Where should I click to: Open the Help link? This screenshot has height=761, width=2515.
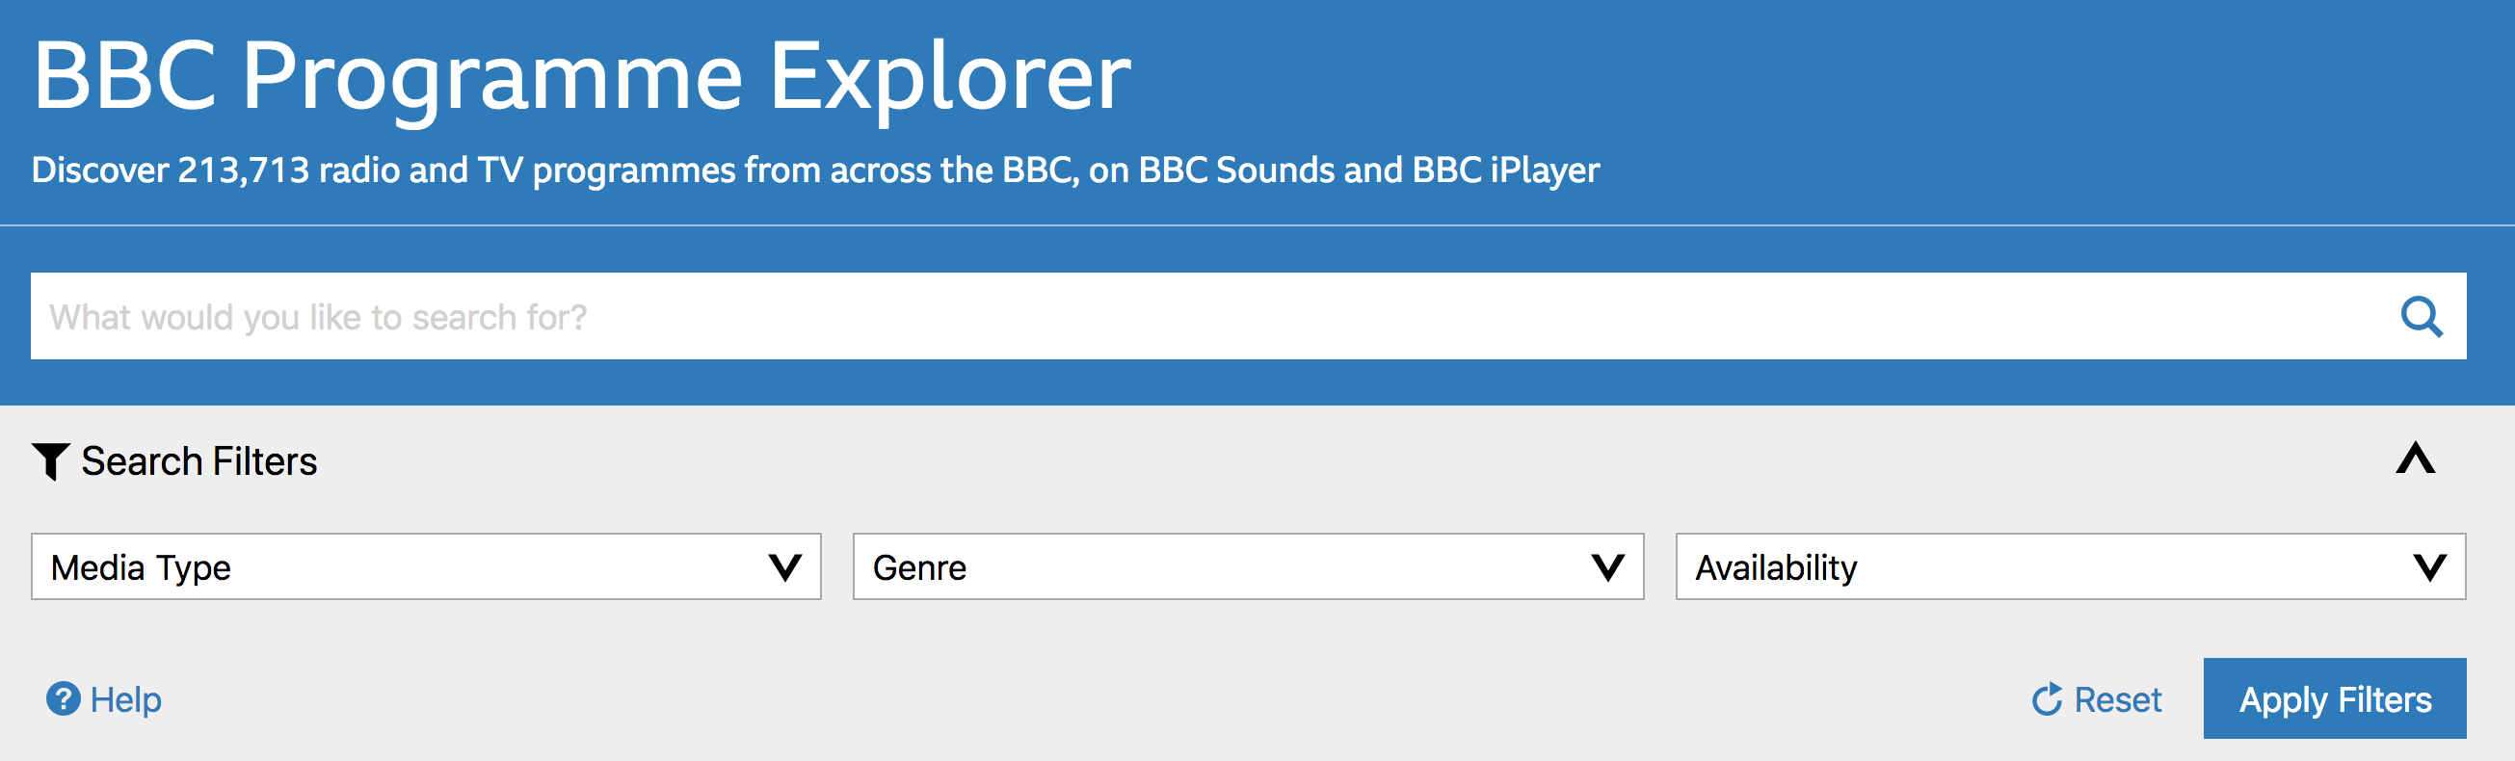click(x=126, y=699)
